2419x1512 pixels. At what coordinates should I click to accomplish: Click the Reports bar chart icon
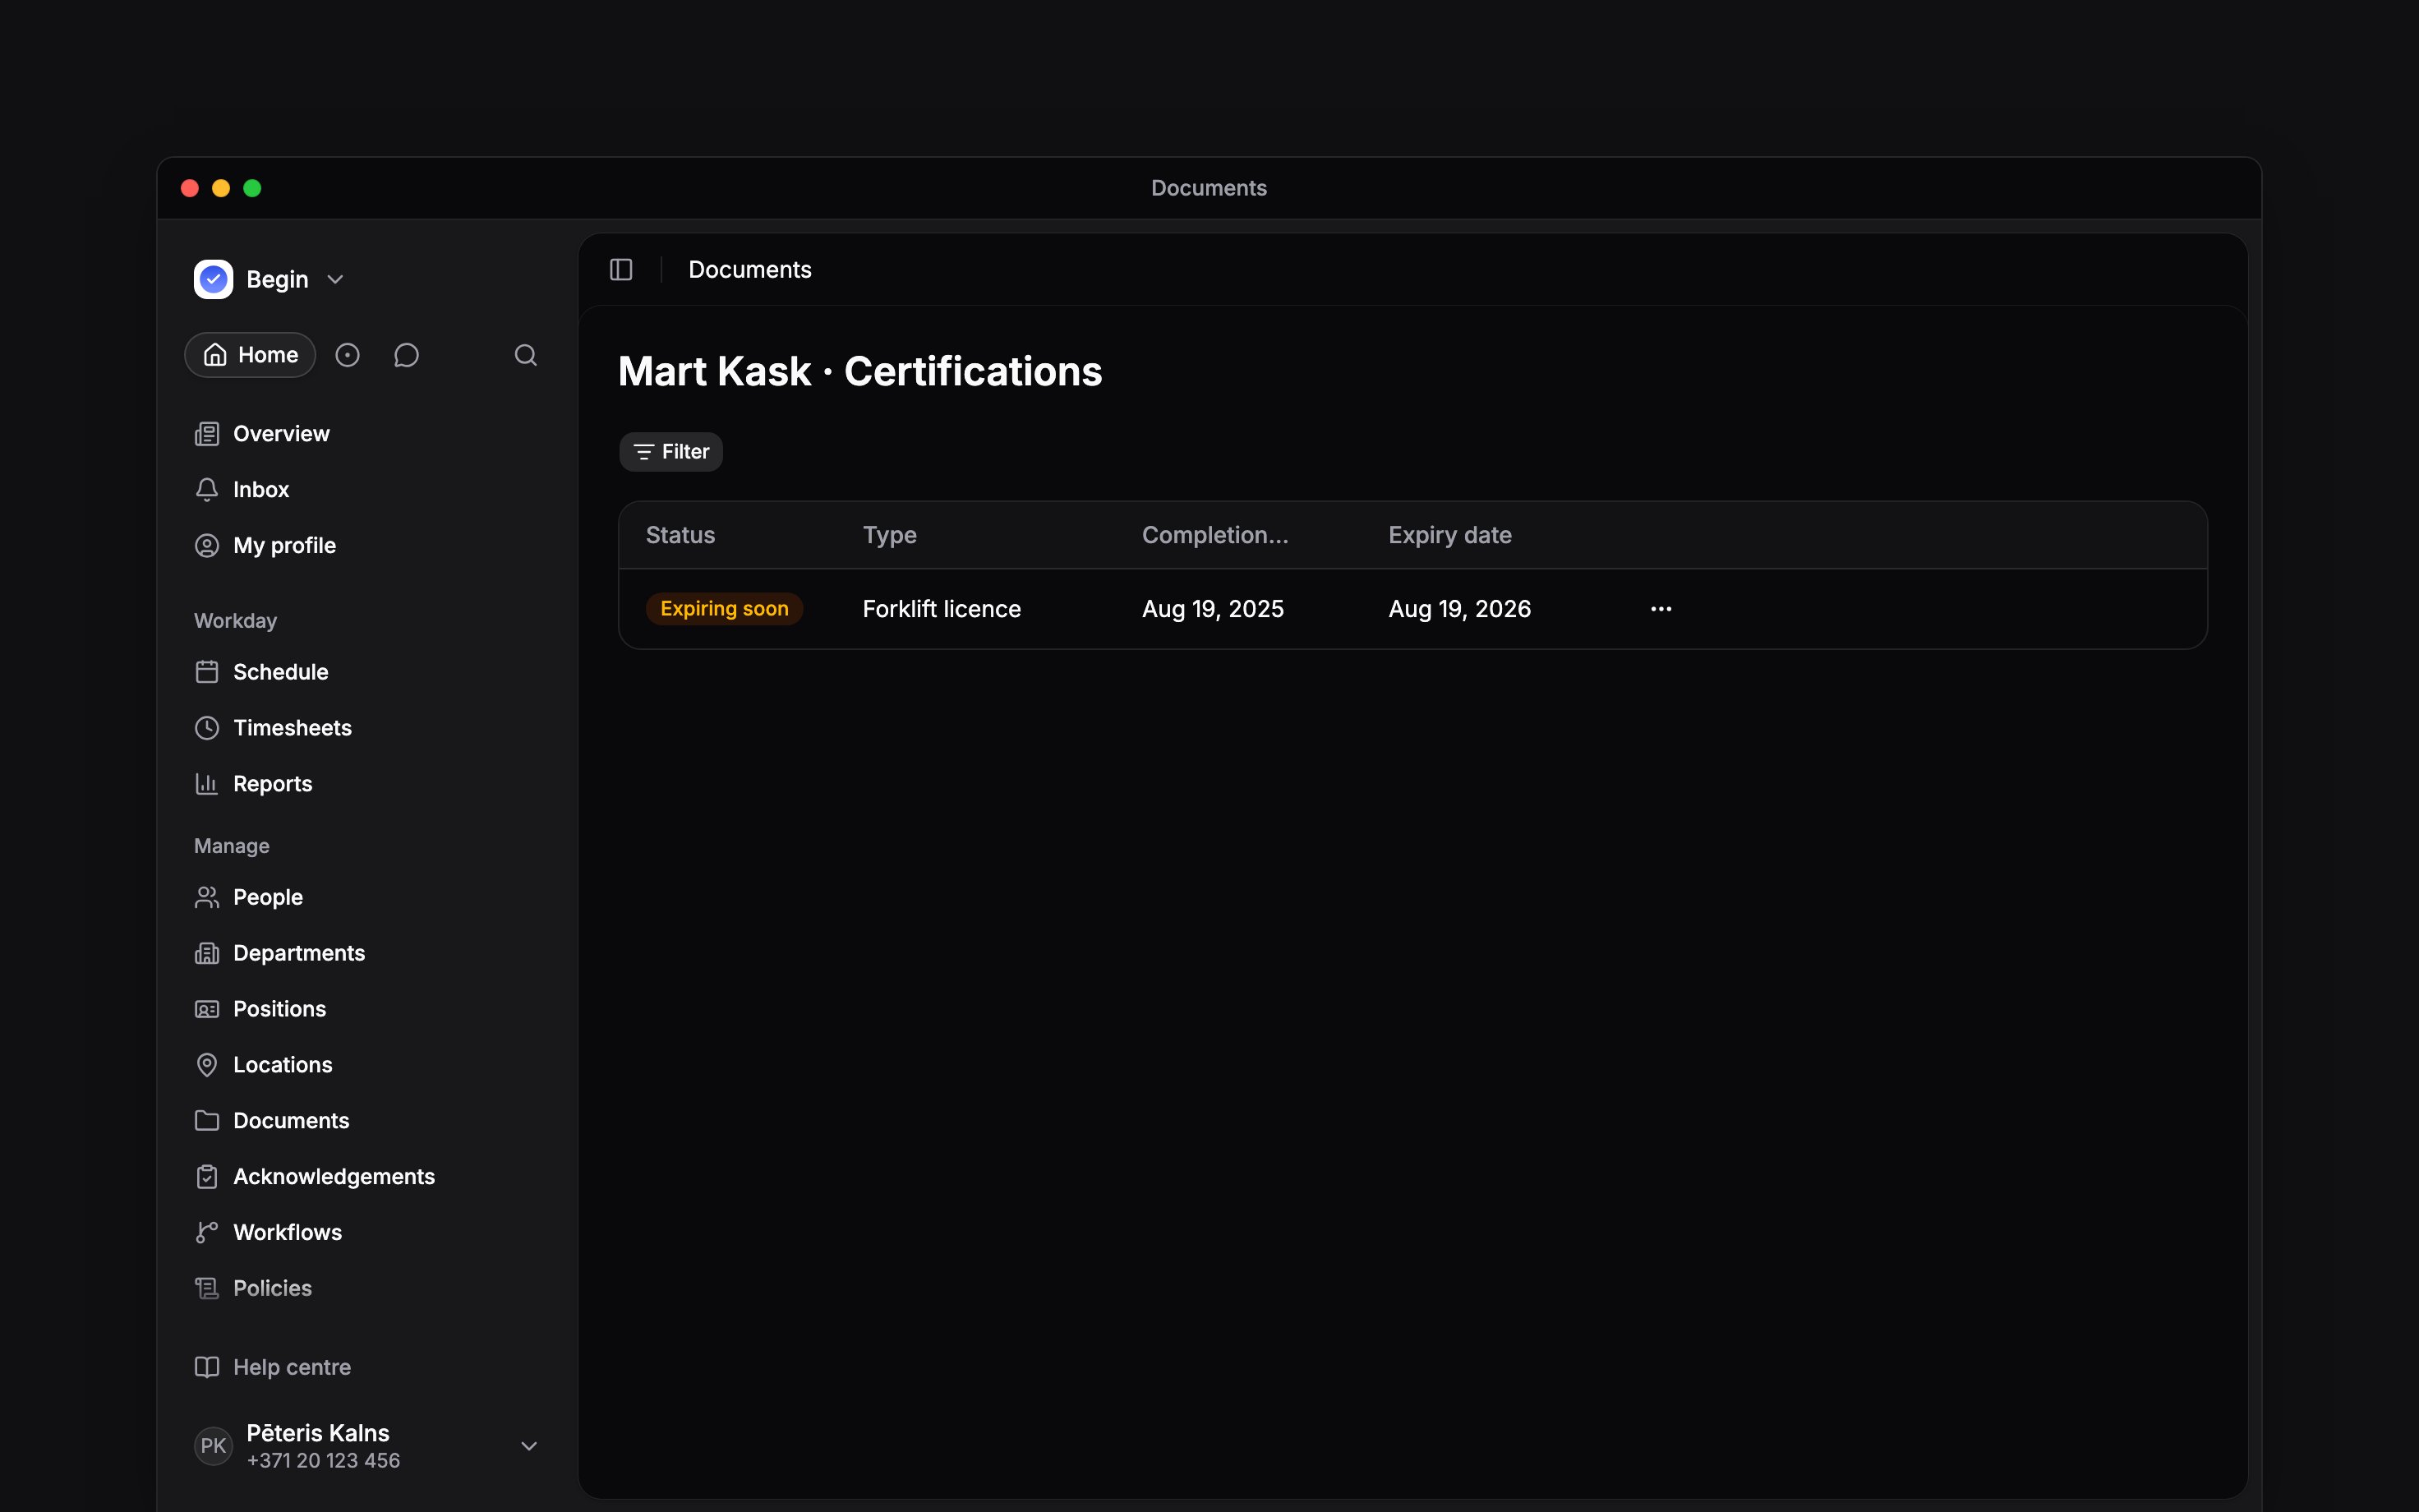tap(207, 784)
